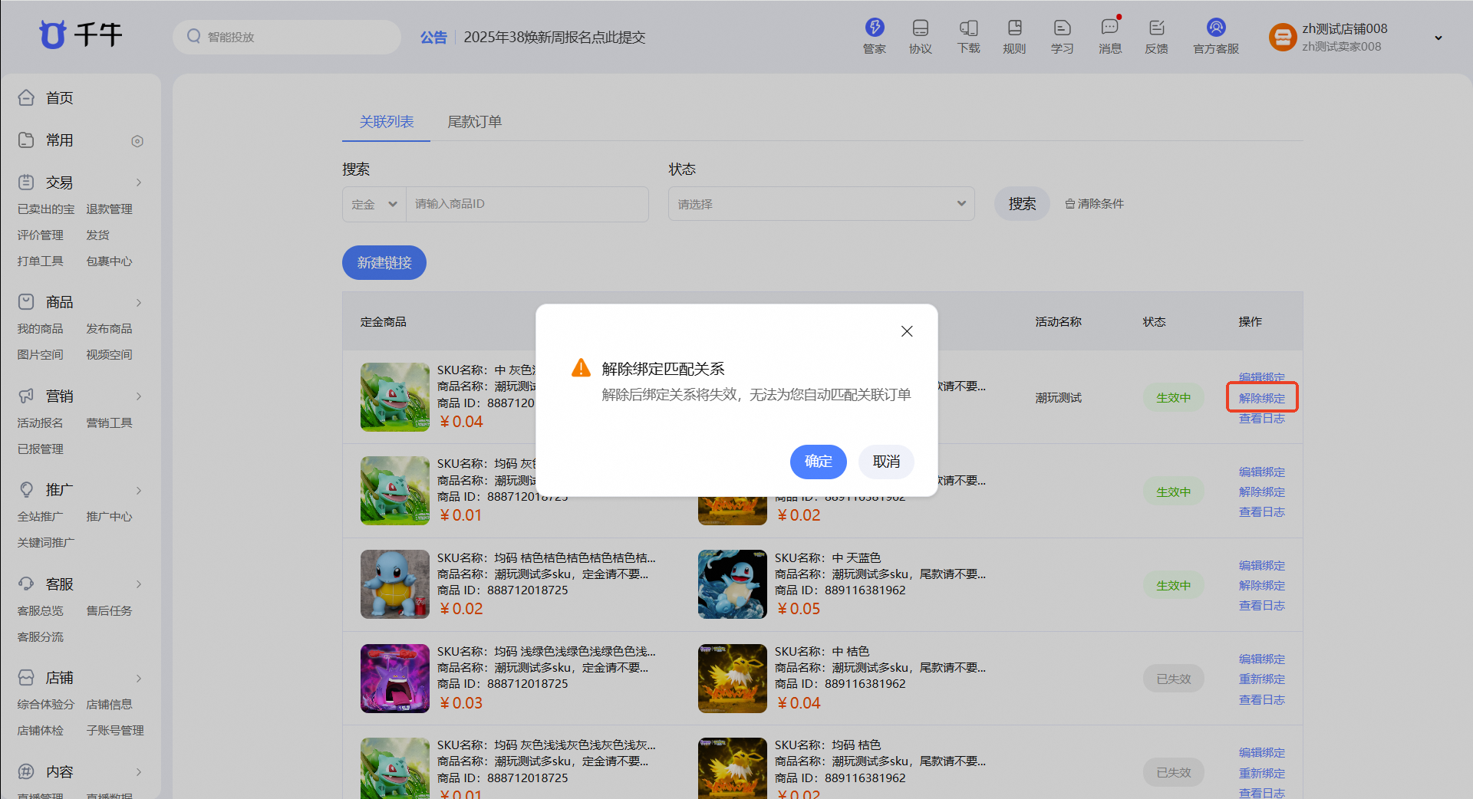The height and width of the screenshot is (799, 1473).
Task: Confirm unbinding with 确定 button
Action: (x=819, y=462)
